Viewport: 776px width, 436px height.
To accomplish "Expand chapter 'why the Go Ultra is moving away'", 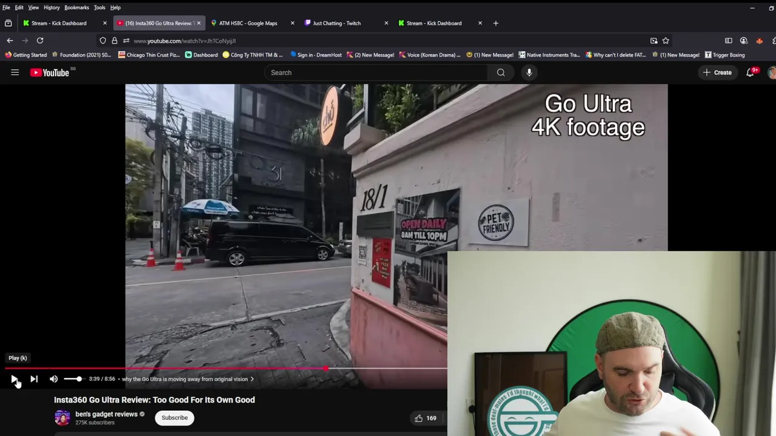I will (x=188, y=379).
